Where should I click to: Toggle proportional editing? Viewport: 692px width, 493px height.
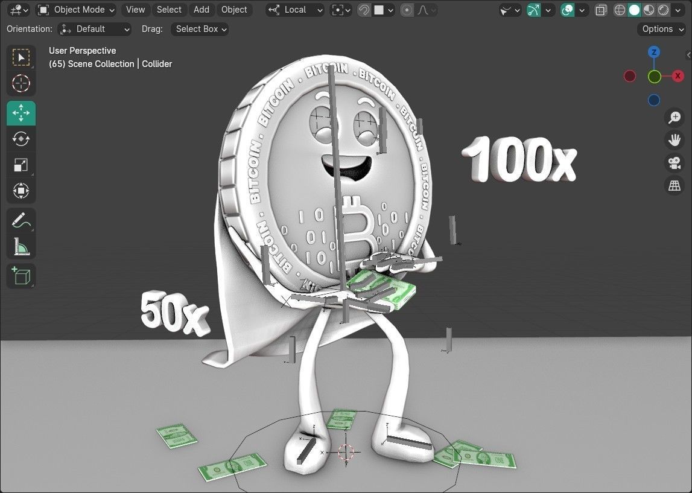407,10
